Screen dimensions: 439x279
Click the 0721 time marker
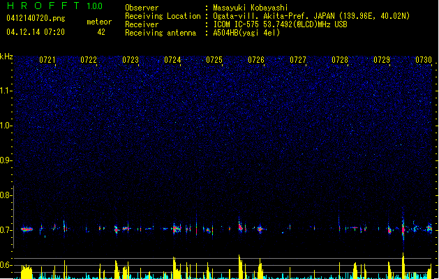point(47,59)
